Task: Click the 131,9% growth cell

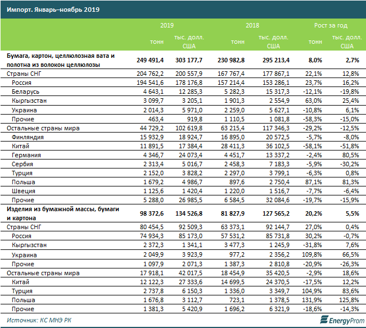Action: tap(313, 301)
